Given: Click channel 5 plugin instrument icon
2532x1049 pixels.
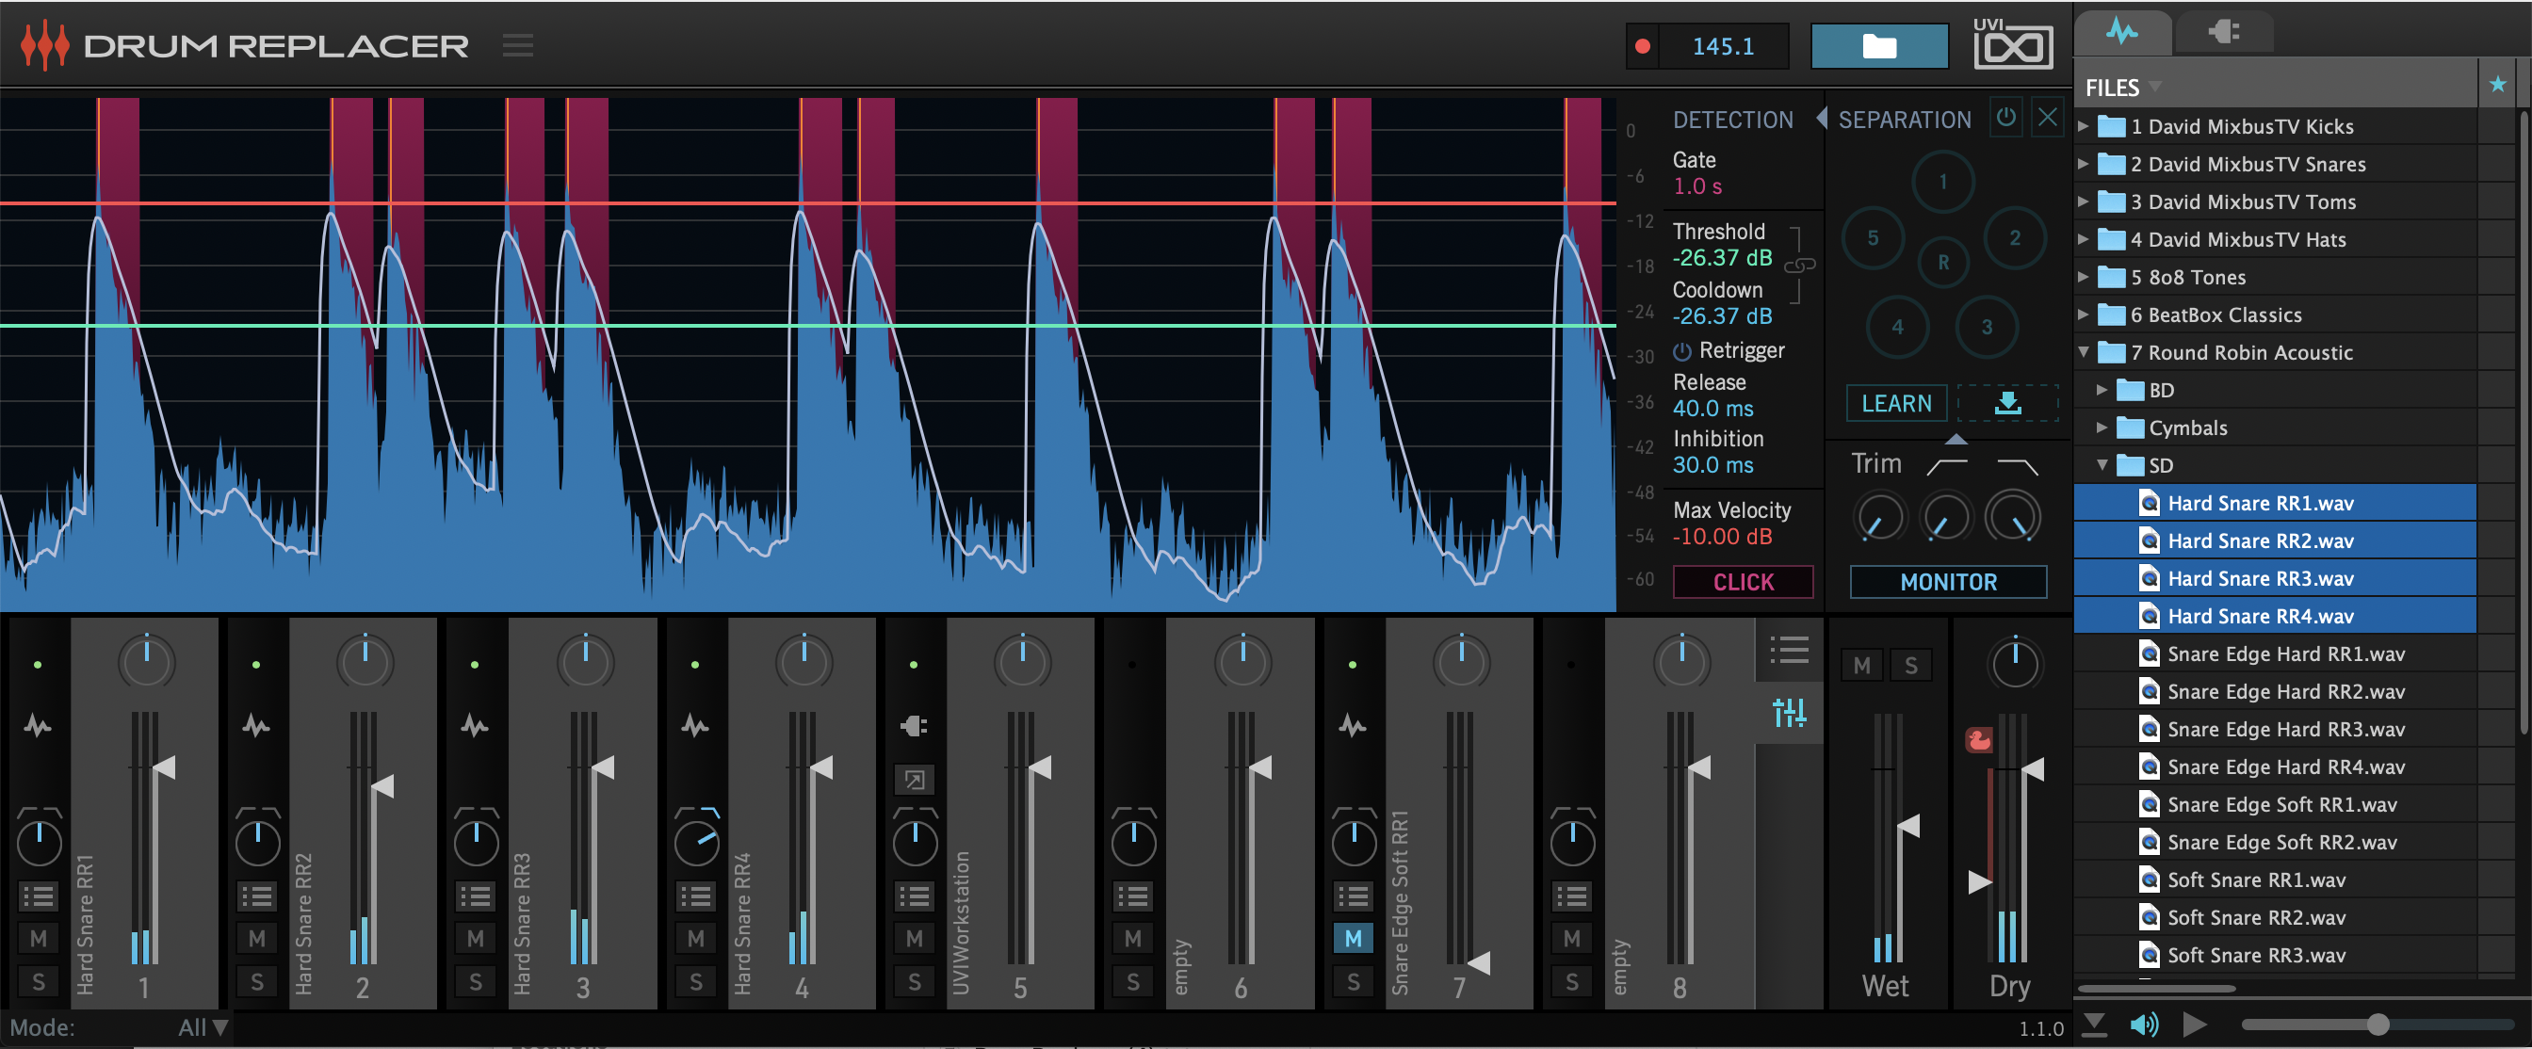Looking at the screenshot, I should [914, 726].
